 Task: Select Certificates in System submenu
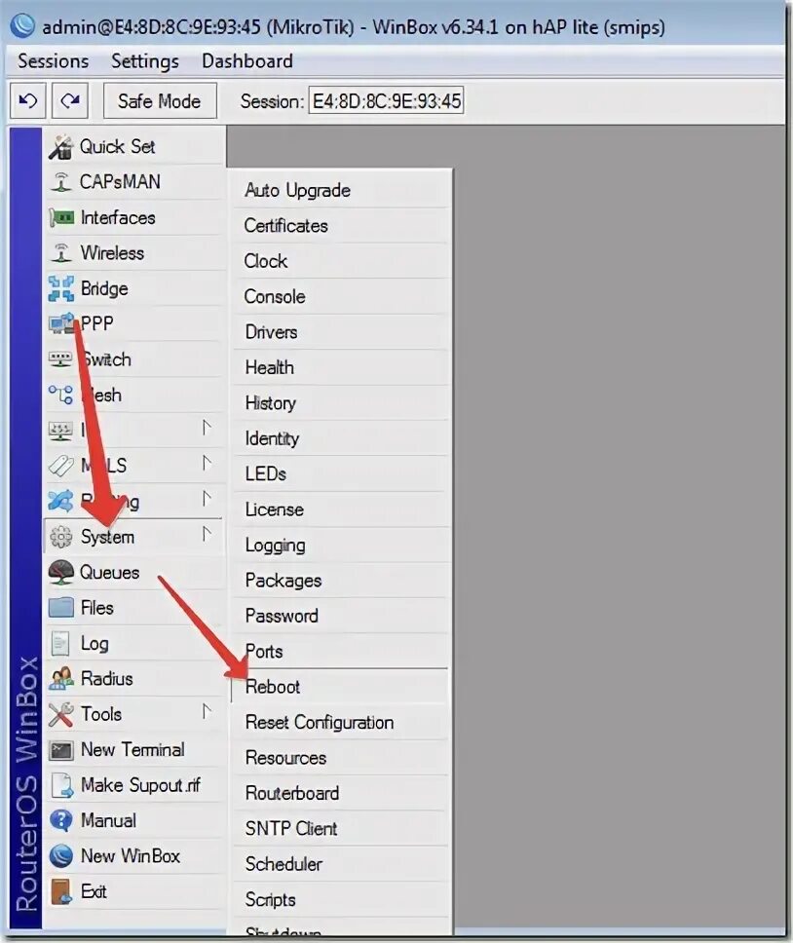coord(340,226)
